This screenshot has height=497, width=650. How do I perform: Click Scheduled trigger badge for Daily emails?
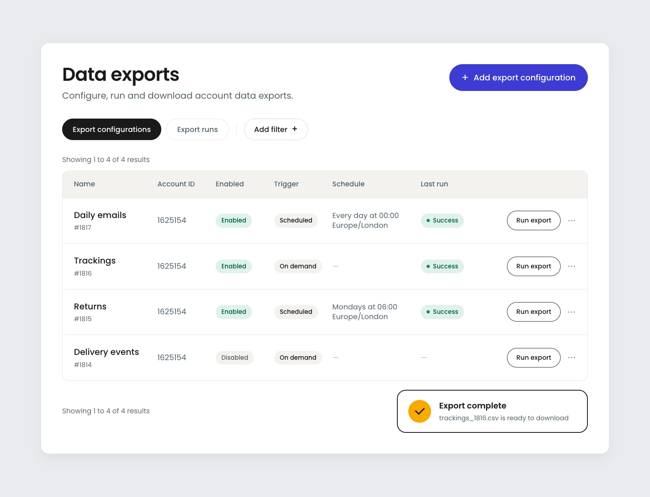[x=296, y=220]
